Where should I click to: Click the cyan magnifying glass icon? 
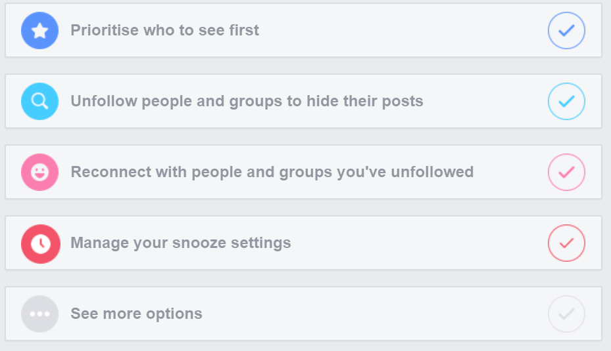(39, 102)
